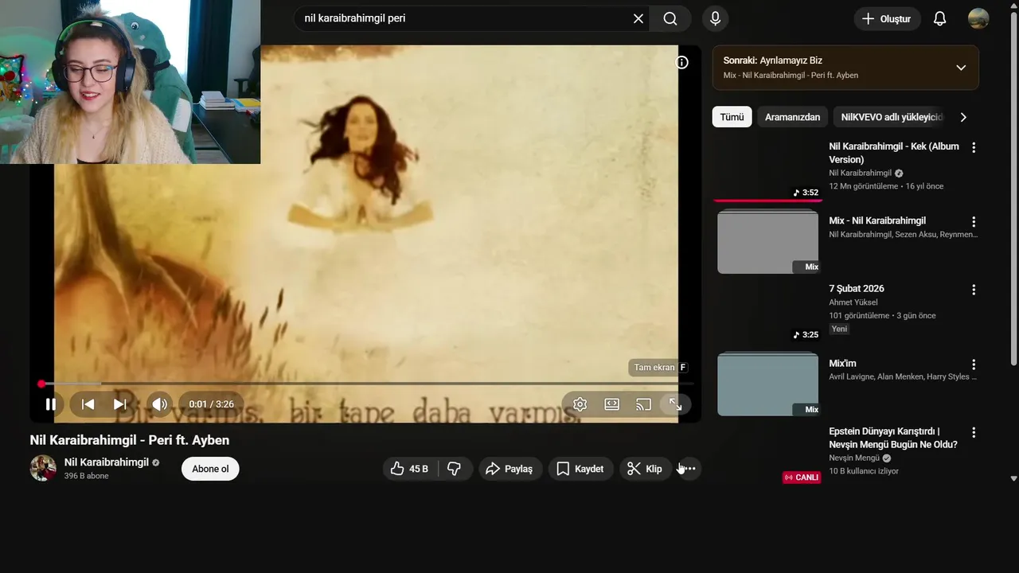
Task: Open Mix'im playlist thumbnail
Action: [x=767, y=384]
